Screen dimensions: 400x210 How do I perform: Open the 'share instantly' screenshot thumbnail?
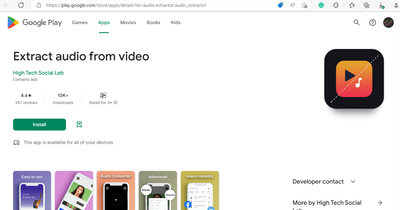[x=200, y=190]
